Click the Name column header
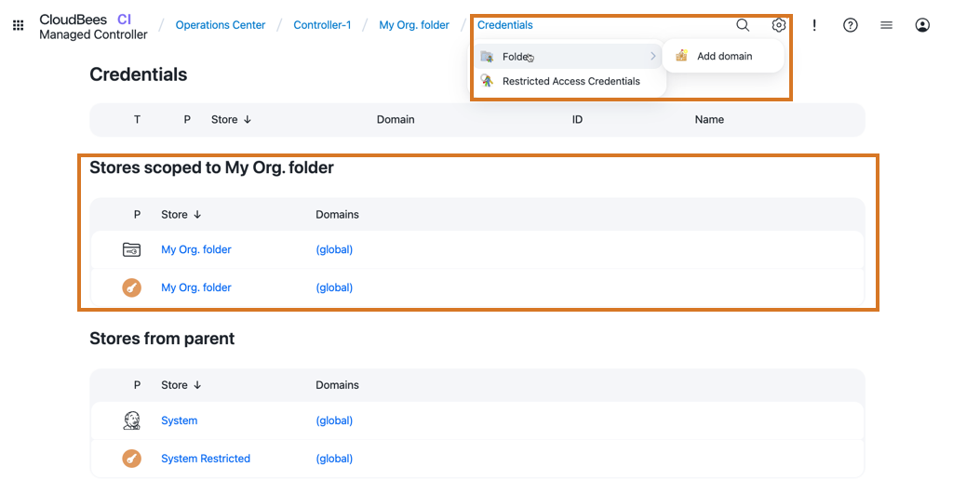The height and width of the screenshot is (480, 953). point(709,120)
